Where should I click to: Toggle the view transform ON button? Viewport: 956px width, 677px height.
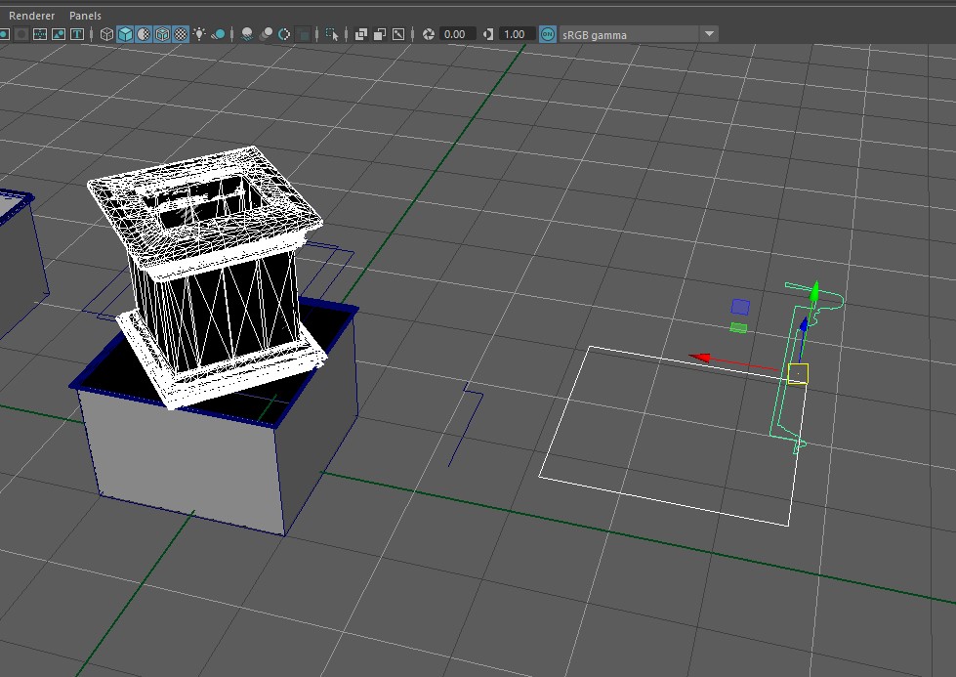[x=548, y=34]
